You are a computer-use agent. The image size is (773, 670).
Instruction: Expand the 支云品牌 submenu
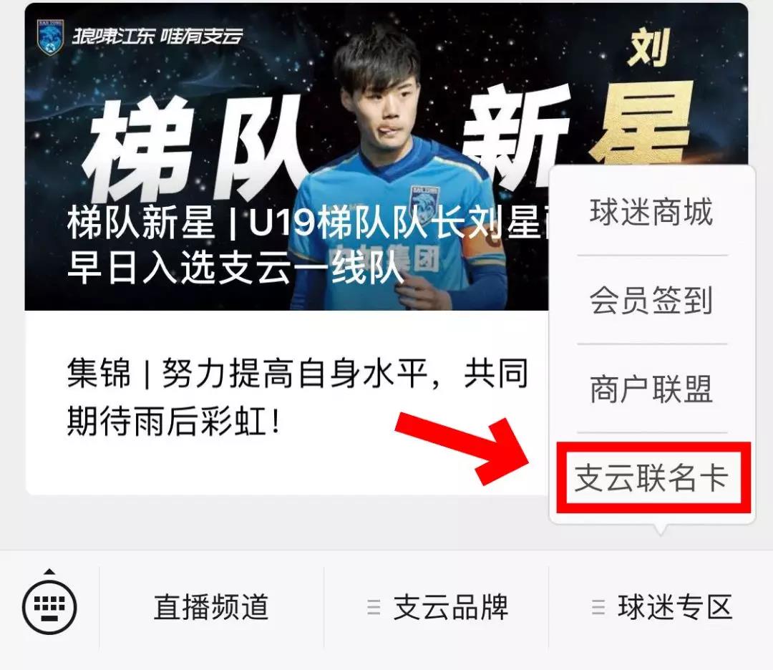[437, 607]
